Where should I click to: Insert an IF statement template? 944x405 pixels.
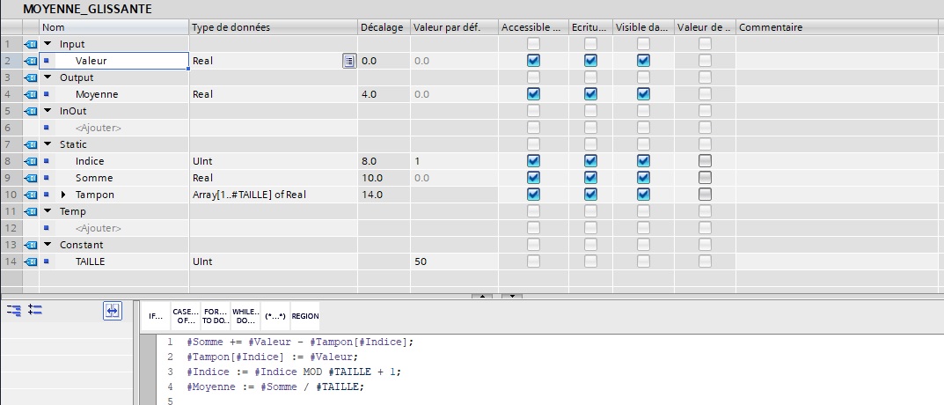156,315
